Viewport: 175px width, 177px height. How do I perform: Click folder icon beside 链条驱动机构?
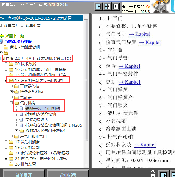[x=16, y=92]
